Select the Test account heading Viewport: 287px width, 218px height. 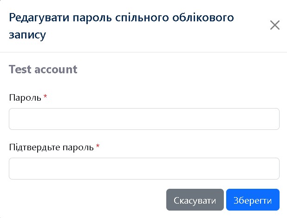43,70
